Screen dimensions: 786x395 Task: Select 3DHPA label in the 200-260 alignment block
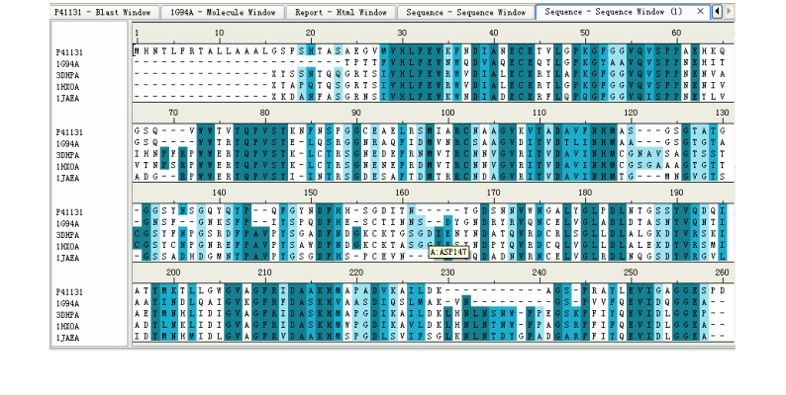[x=67, y=315]
